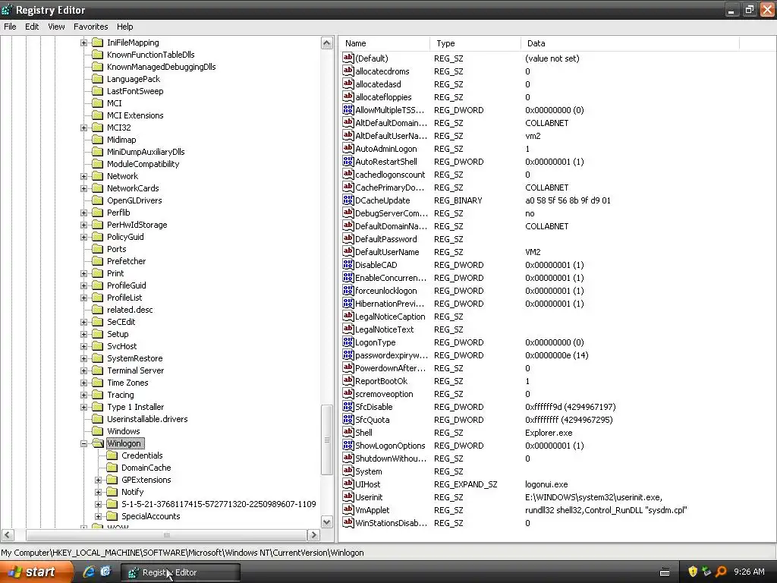Screen dimensions: 777x583
Task: Click the tree horizontal scrollbar thumb
Action: pos(166,535)
